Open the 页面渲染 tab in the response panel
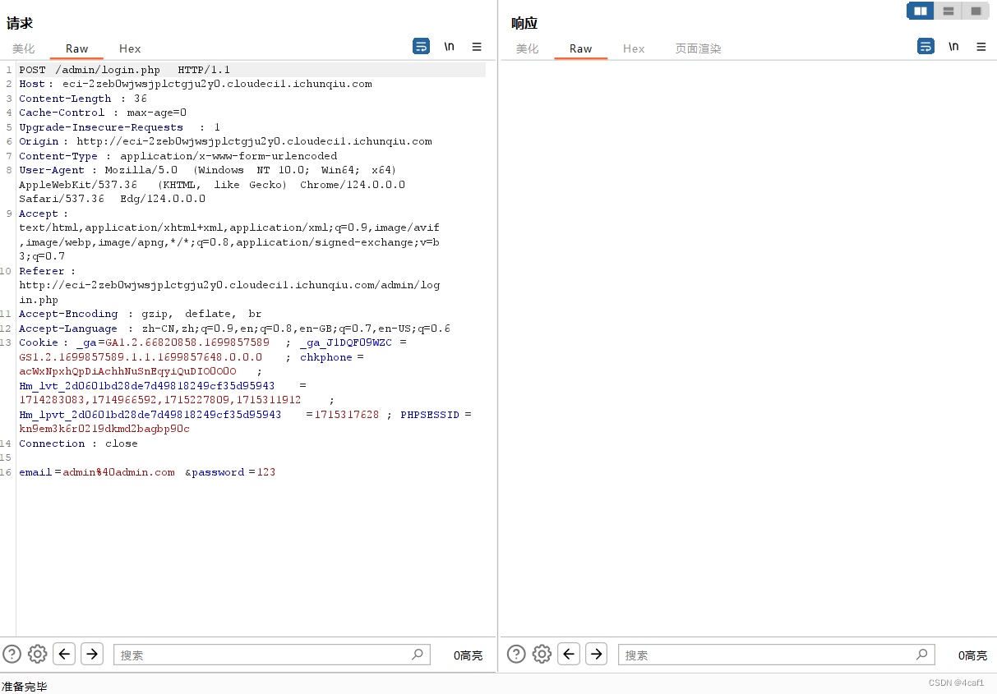 pos(698,48)
